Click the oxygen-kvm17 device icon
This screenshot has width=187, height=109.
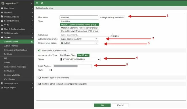click(3, 3)
